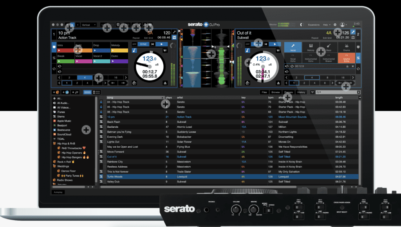
Task: Open the loops tab on deck 1 side strip
Action: 54,69
